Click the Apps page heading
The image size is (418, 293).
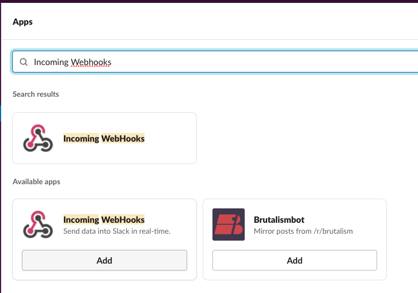tap(22, 22)
